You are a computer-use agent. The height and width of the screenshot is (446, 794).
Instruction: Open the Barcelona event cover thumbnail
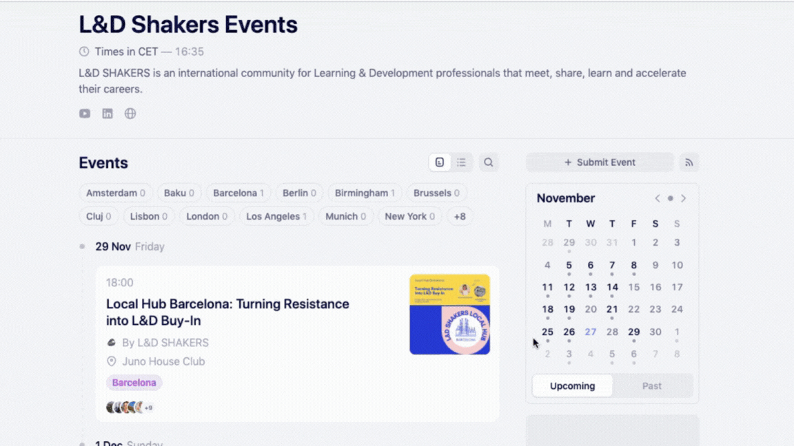click(449, 314)
